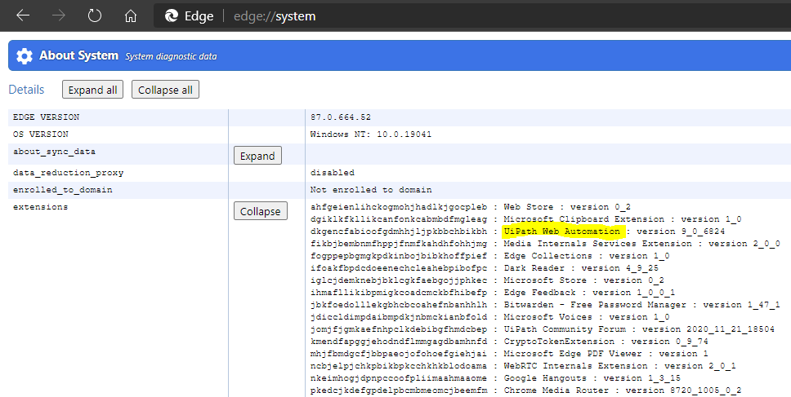This screenshot has width=791, height=397.
Task: Click the CryptoTokenExtension line
Action: [510, 341]
